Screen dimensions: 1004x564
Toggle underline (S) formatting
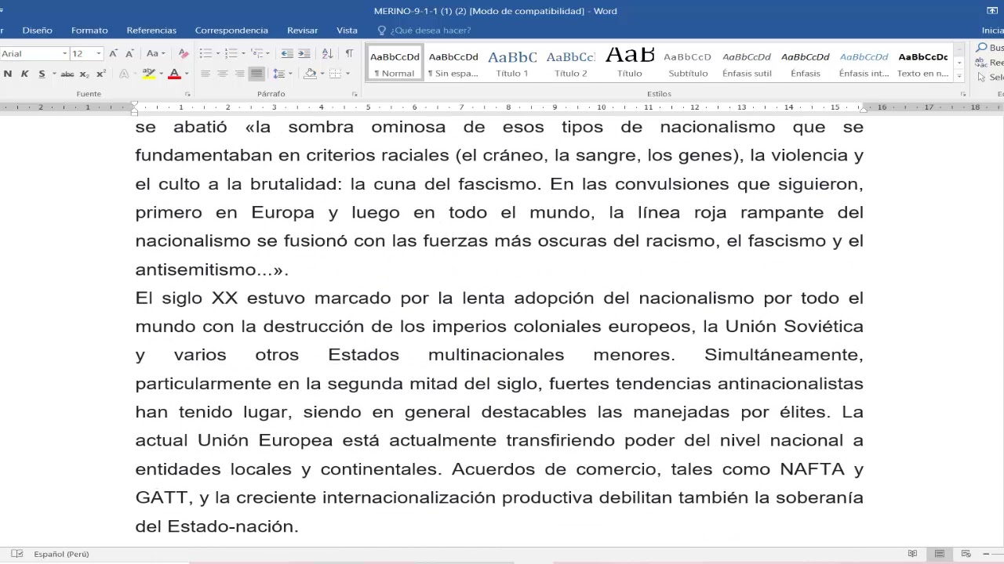click(42, 74)
